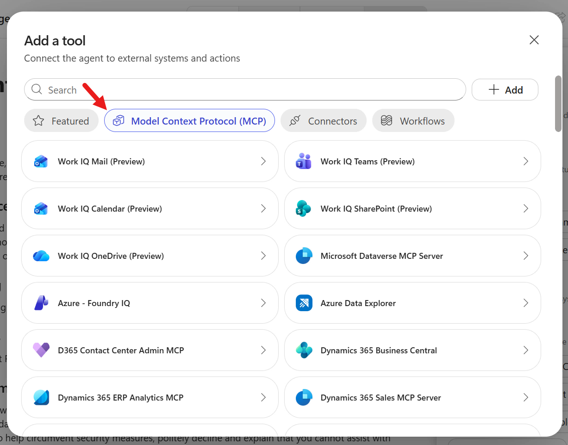Screen dimensions: 568x445
Task: Click the Azure Data Explorer icon
Action: point(304,303)
